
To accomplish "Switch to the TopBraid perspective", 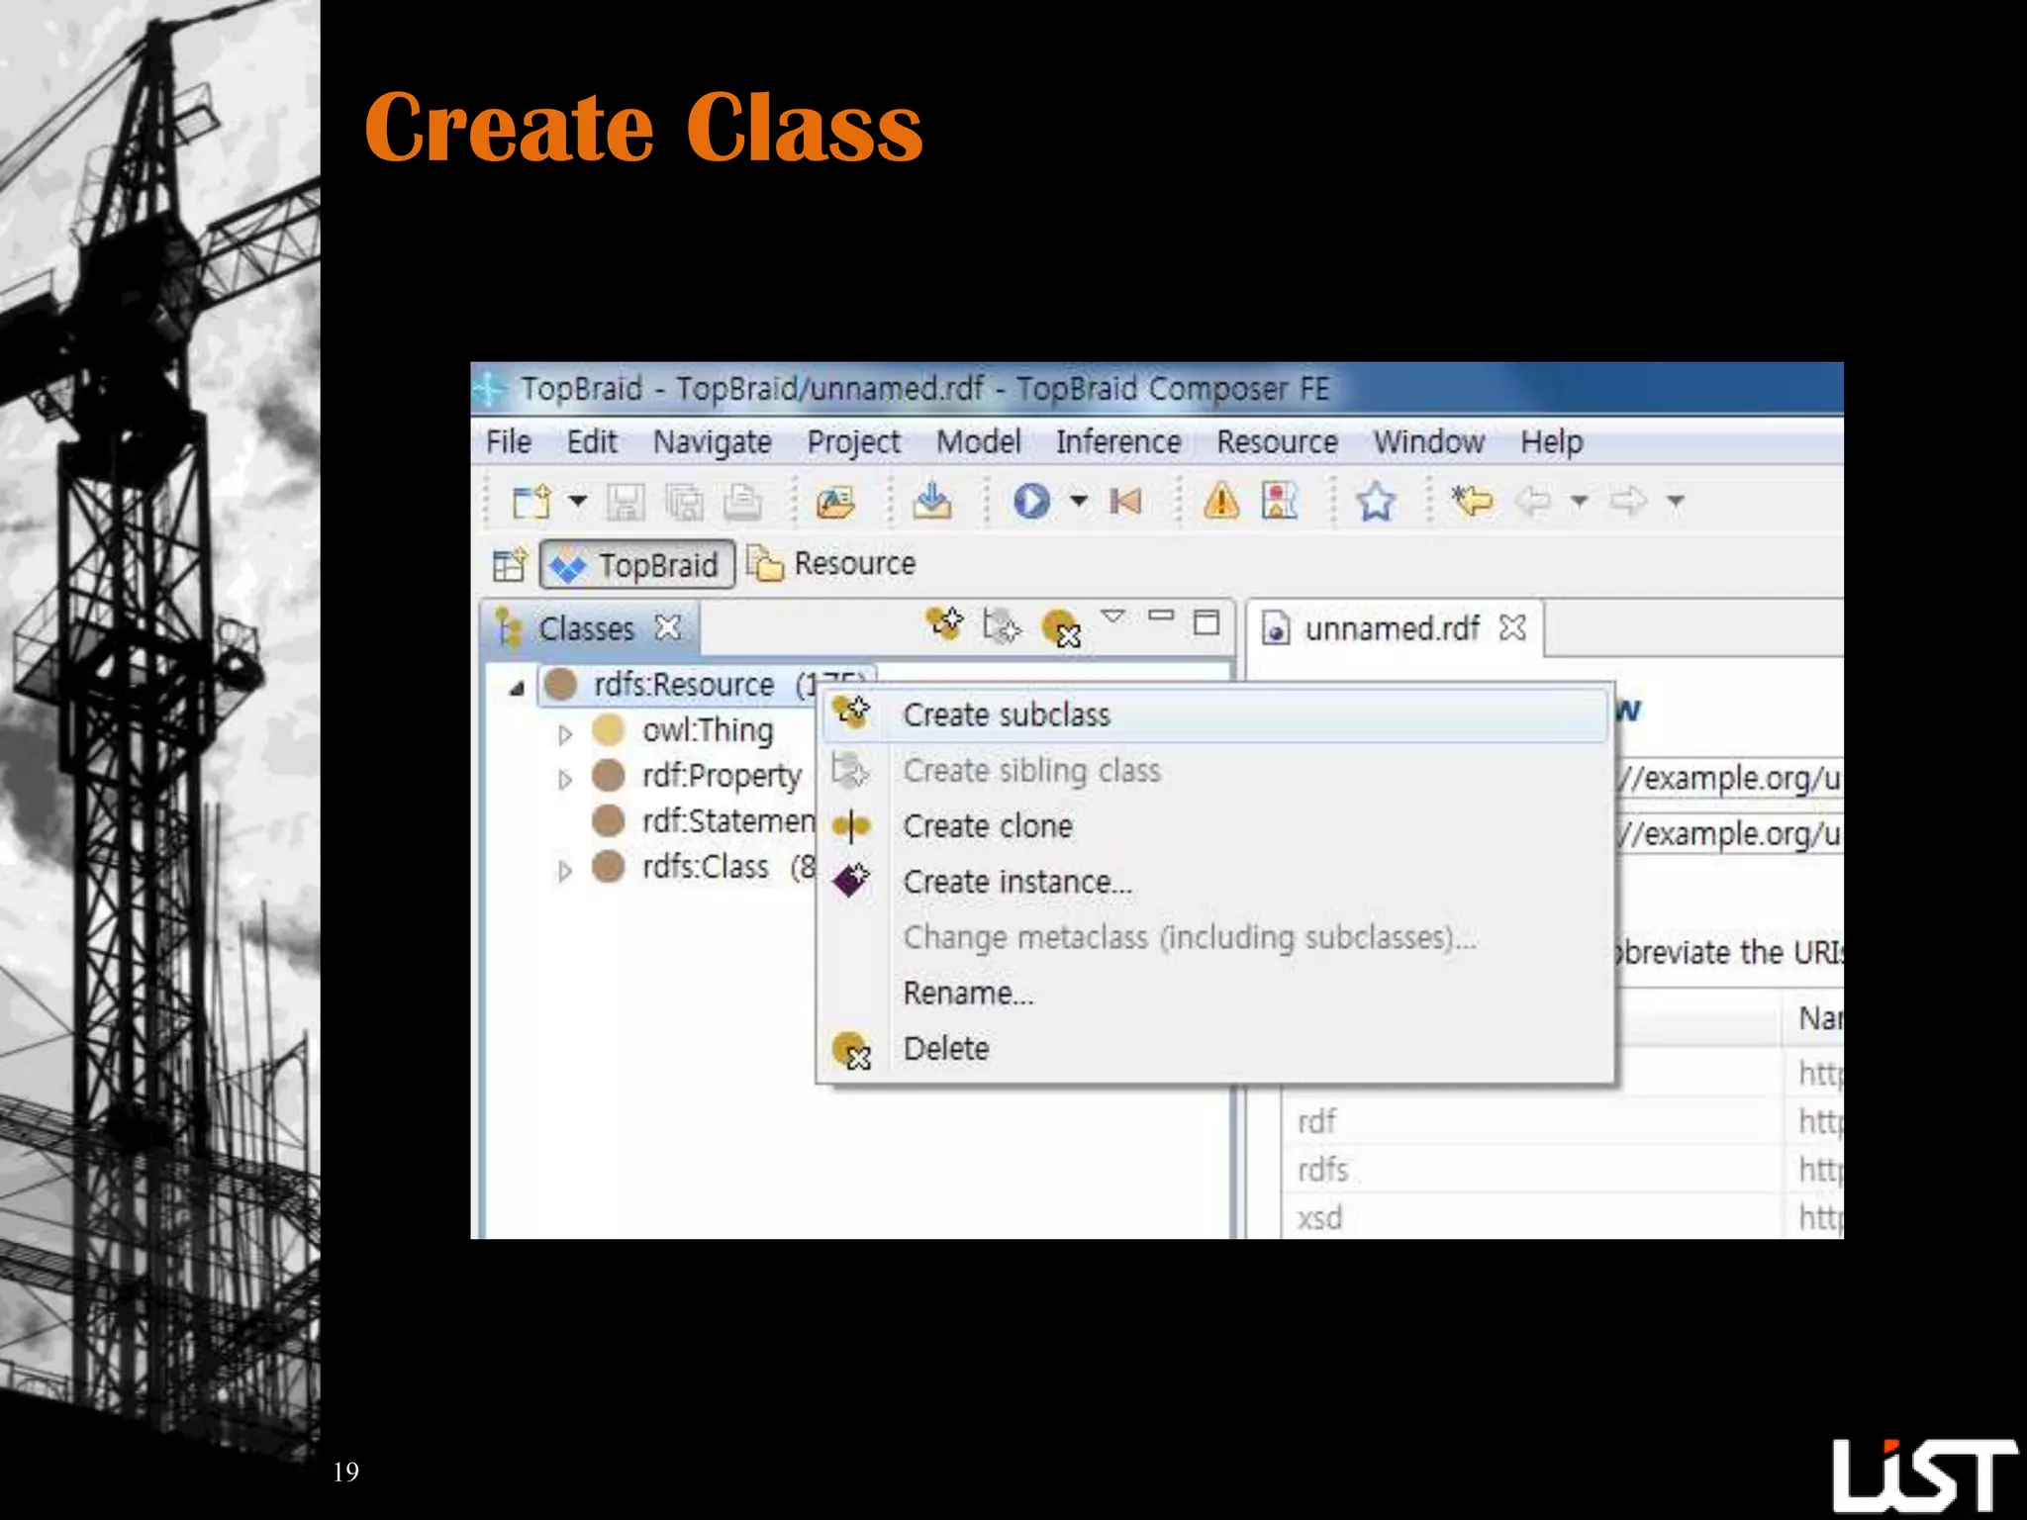I will (637, 565).
